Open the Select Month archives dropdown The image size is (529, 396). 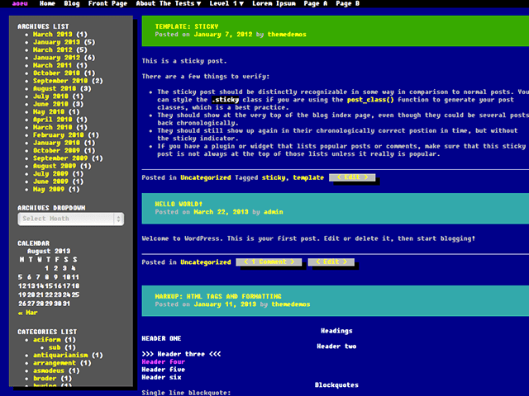[71, 219]
